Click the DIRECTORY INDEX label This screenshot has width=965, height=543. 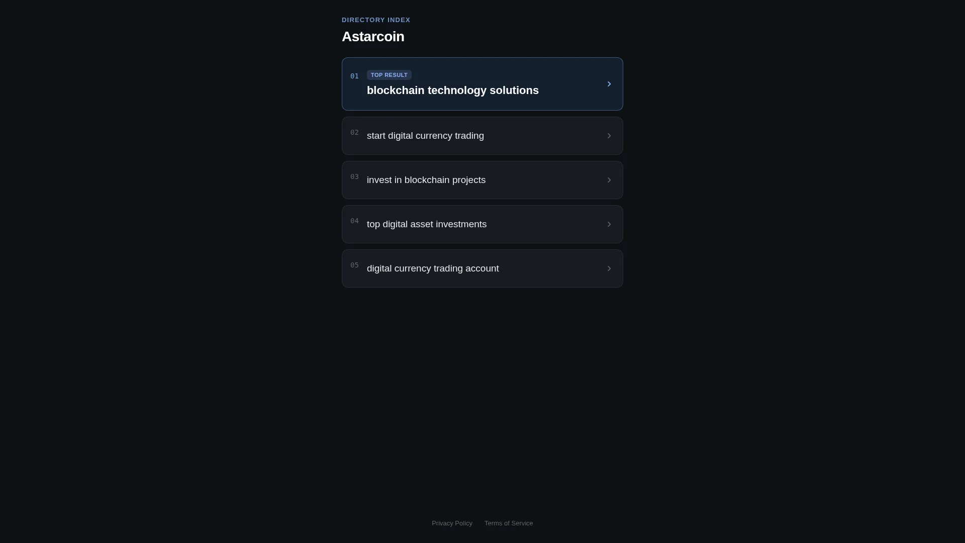tap(376, 20)
